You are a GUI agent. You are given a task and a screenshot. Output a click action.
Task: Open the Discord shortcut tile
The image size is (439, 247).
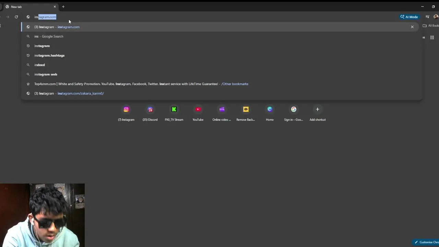[150, 113]
